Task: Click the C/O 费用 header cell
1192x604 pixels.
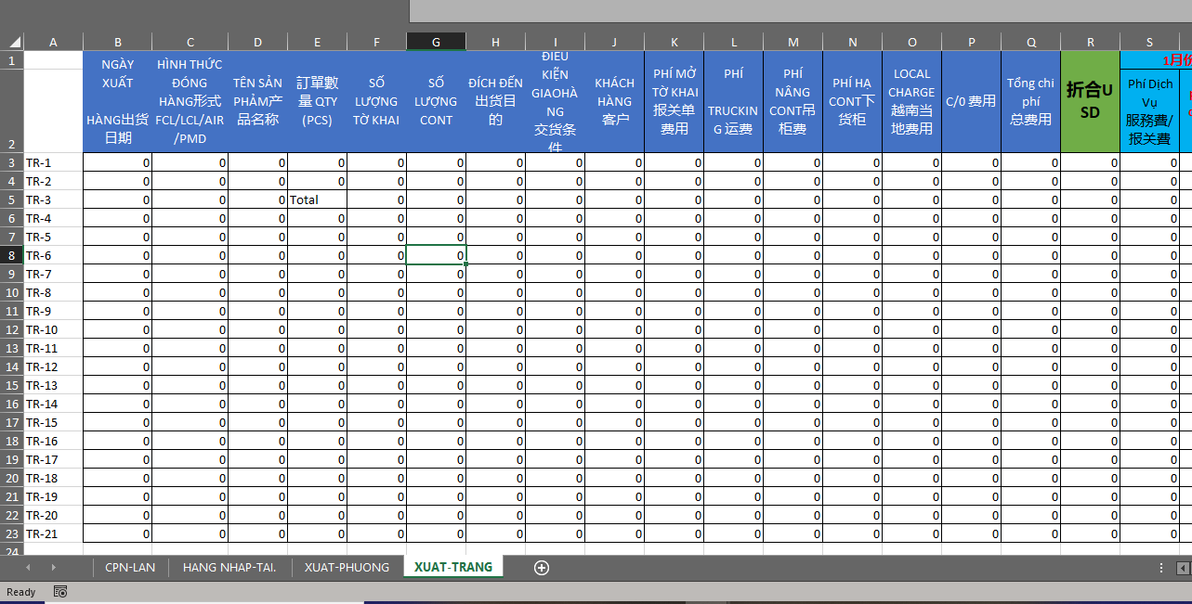Action: (x=971, y=102)
